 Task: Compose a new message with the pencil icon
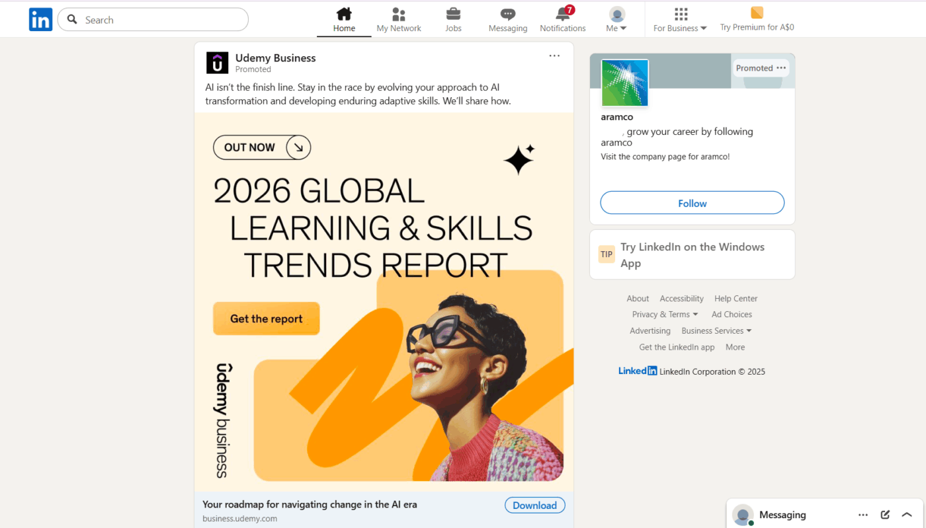885,514
